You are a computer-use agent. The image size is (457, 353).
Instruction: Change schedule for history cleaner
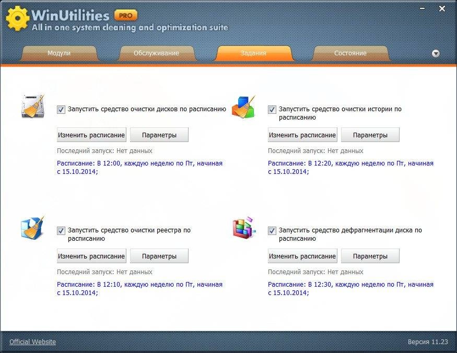coord(302,135)
